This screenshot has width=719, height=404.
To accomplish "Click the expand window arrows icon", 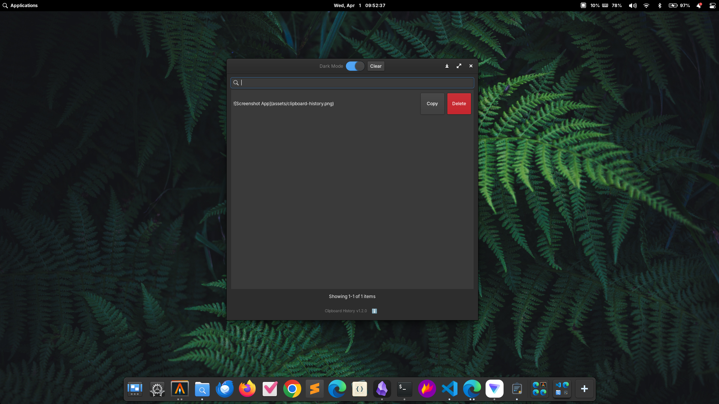I will pyautogui.click(x=459, y=66).
